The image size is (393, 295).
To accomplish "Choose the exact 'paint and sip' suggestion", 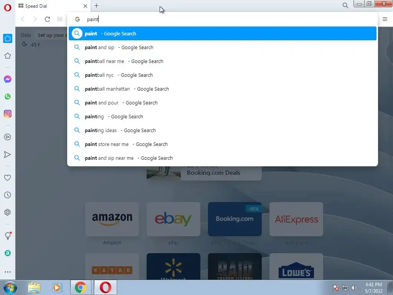I will tap(223, 47).
